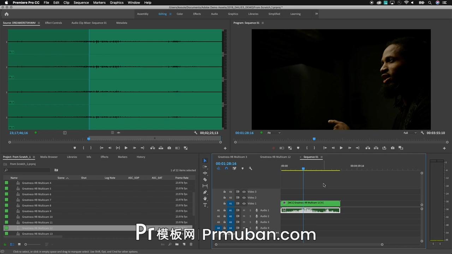452x254 pixels.
Task: Click Export Frame camera icon in Program monitor
Action: click(x=392, y=148)
